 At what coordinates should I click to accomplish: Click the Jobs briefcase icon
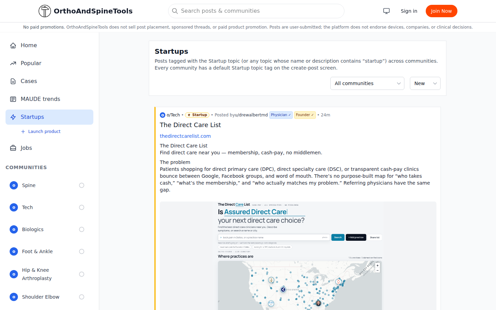point(13,148)
